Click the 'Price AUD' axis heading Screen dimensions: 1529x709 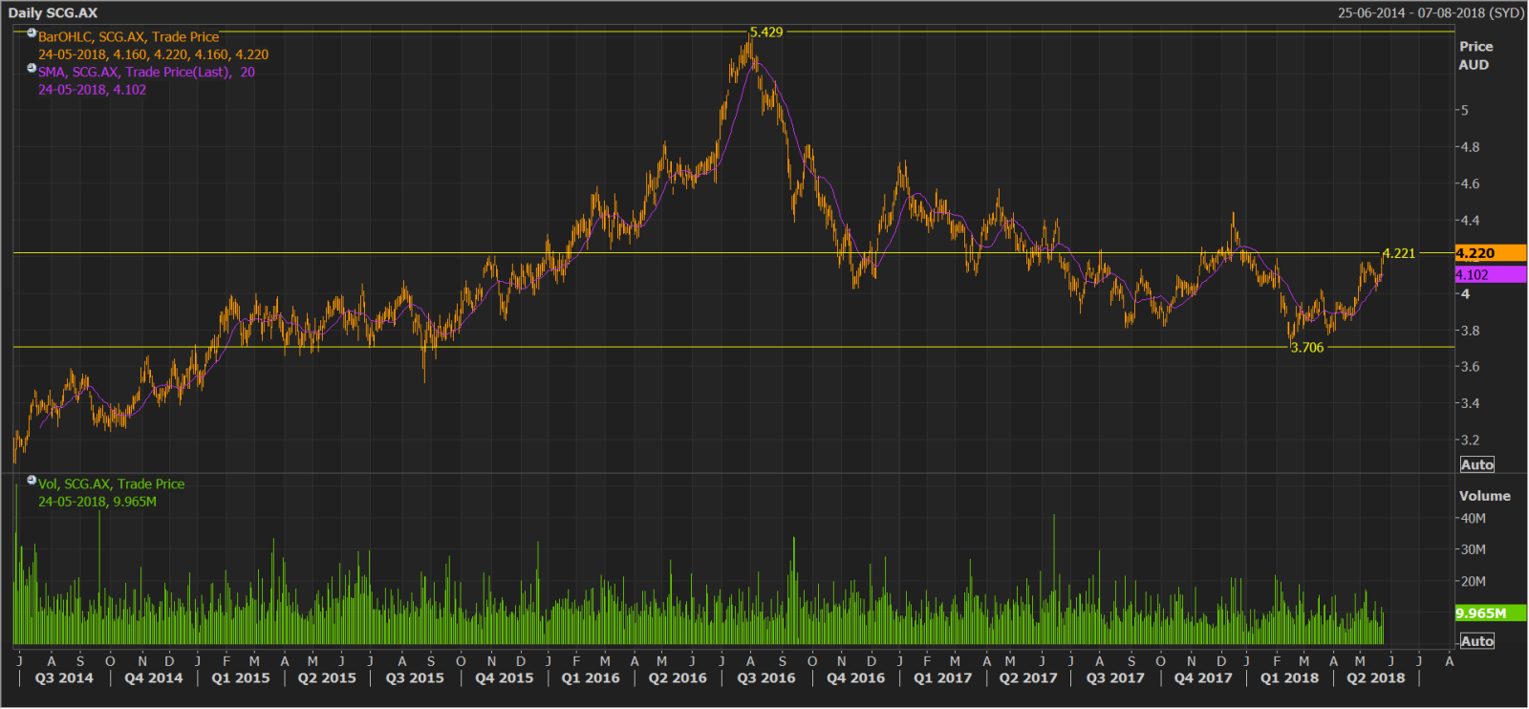point(1475,55)
